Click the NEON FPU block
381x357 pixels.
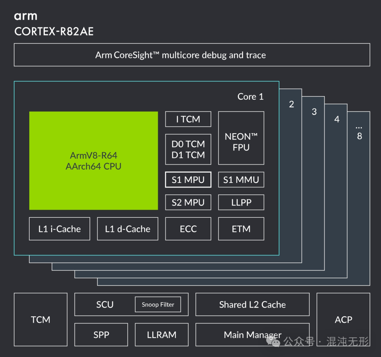pos(241,138)
